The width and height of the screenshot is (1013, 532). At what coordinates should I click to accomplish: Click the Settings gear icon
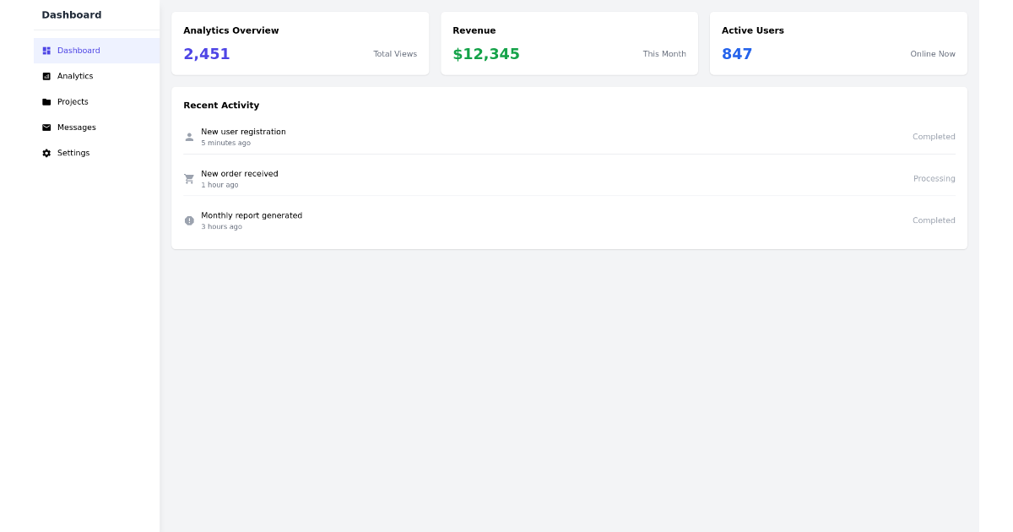coord(46,153)
